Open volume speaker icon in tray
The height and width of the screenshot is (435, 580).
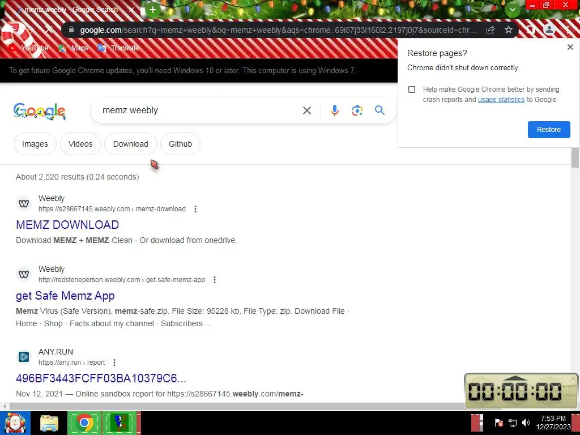pyautogui.click(x=526, y=423)
